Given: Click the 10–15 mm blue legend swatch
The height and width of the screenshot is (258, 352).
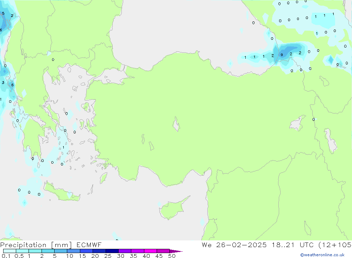Looking at the screenshot, I should tap(74, 251).
